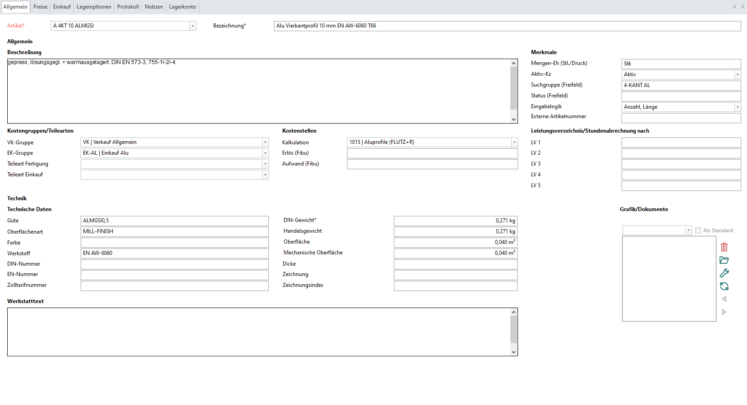Open the Lageroptionen tab
This screenshot has width=747, height=405.
[x=94, y=7]
